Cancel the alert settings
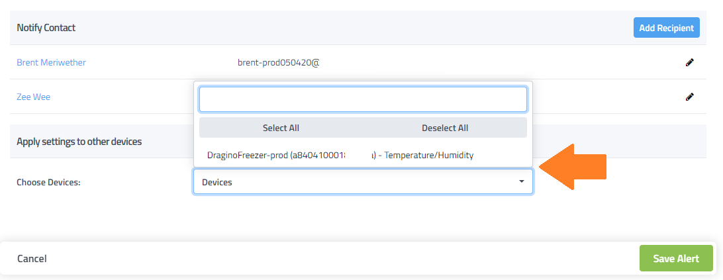The height and width of the screenshot is (280, 723). [32, 259]
